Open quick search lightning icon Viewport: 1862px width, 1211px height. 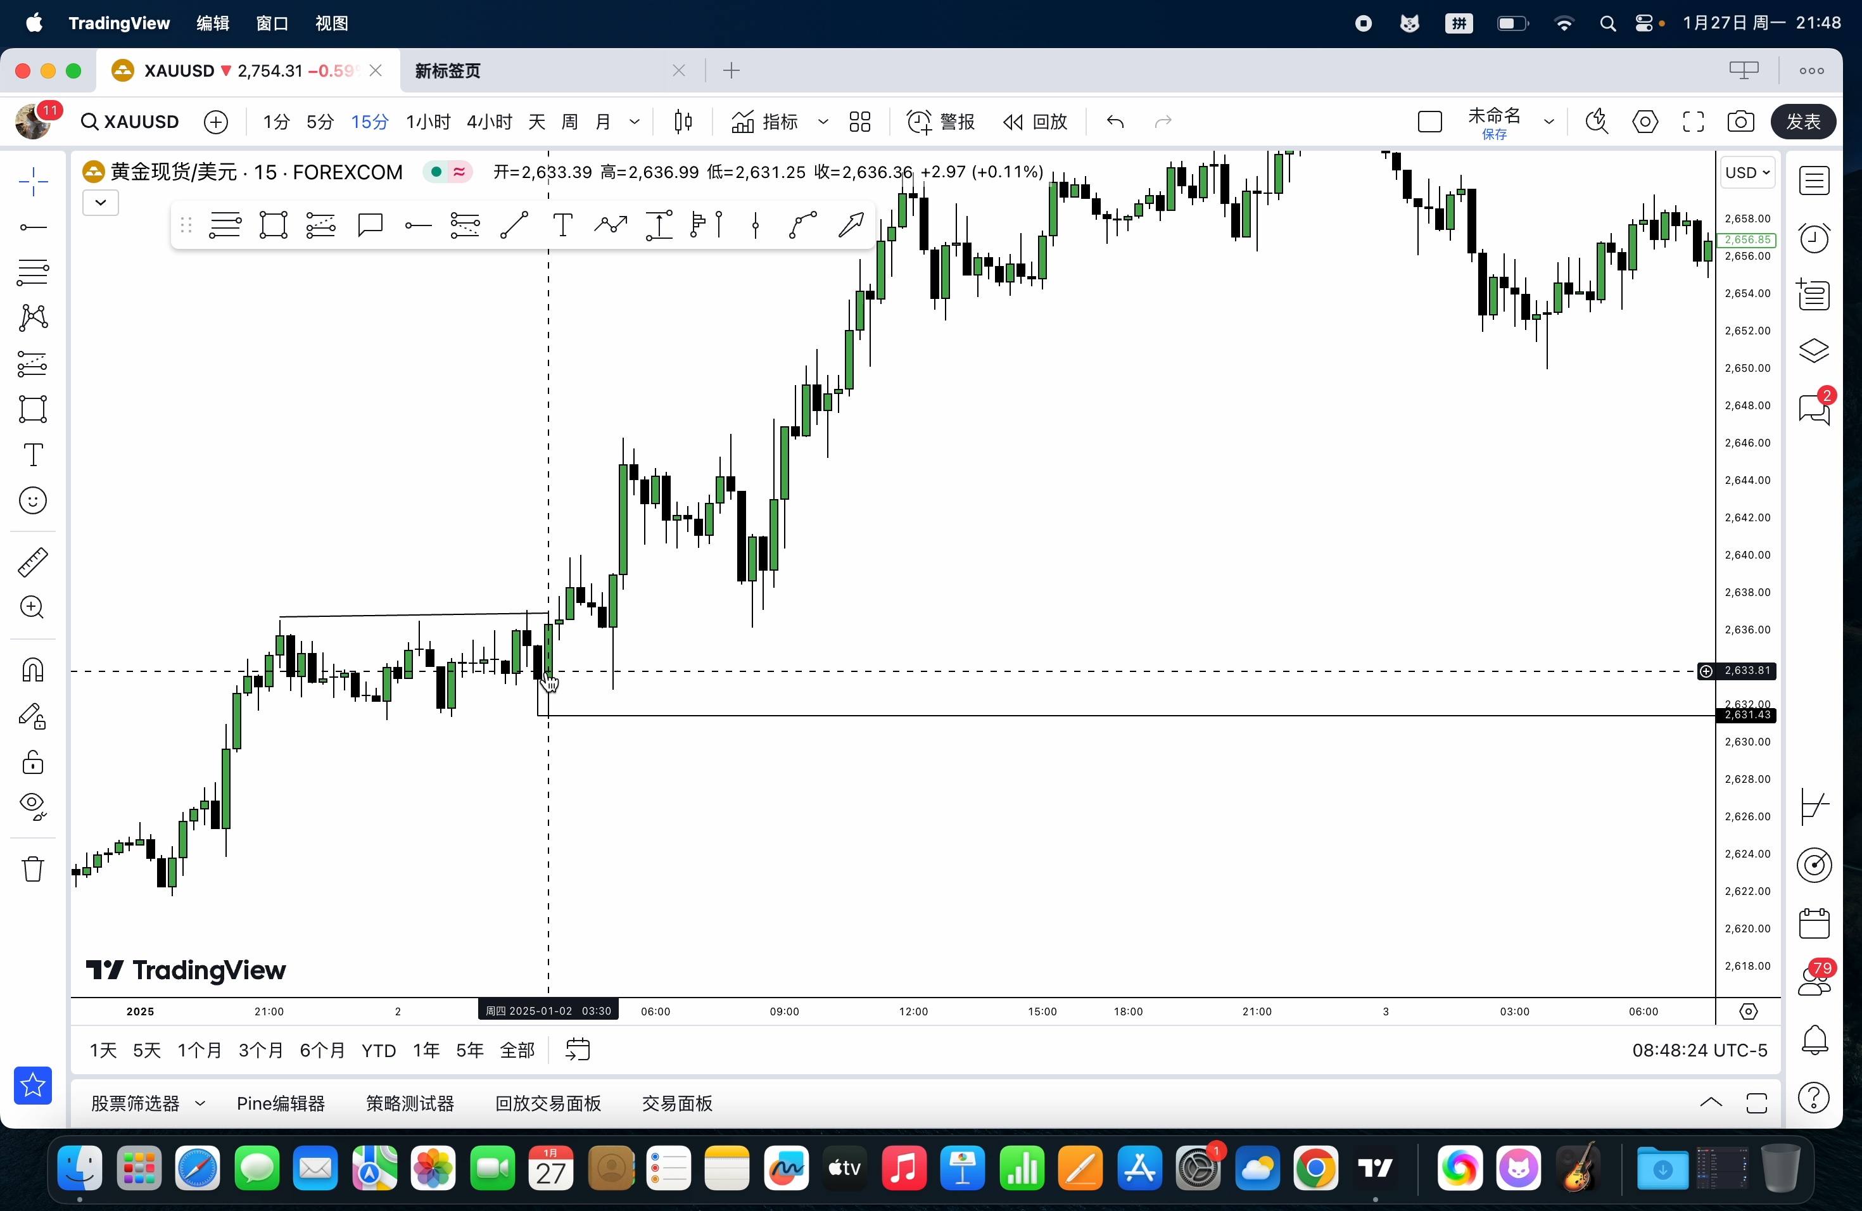(x=1596, y=121)
